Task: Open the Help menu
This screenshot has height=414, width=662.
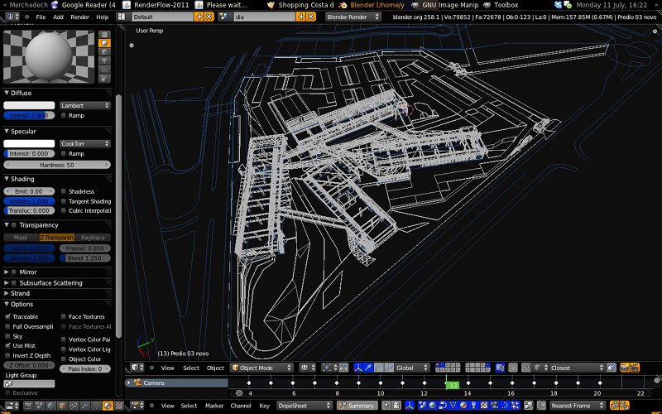Action: point(102,17)
